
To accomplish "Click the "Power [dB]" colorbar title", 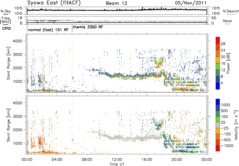I will tap(228, 63).
